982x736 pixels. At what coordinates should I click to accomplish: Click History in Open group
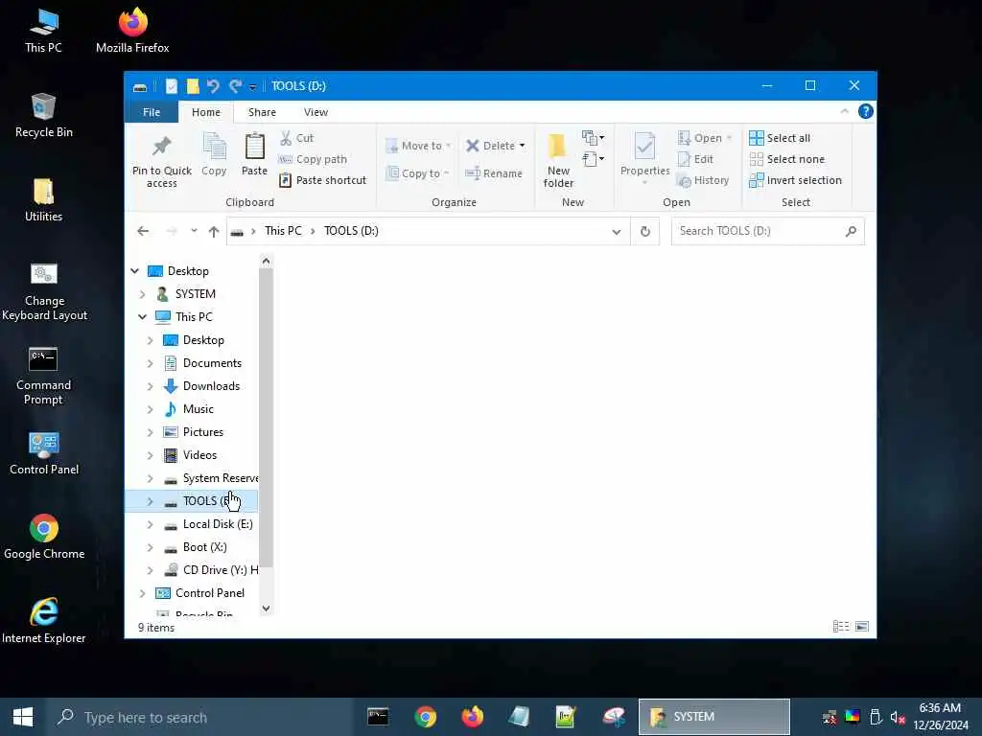pyautogui.click(x=703, y=180)
